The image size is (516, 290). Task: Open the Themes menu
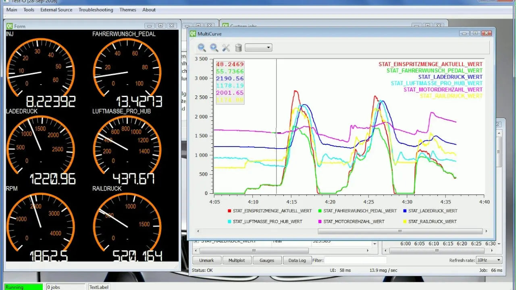click(127, 10)
